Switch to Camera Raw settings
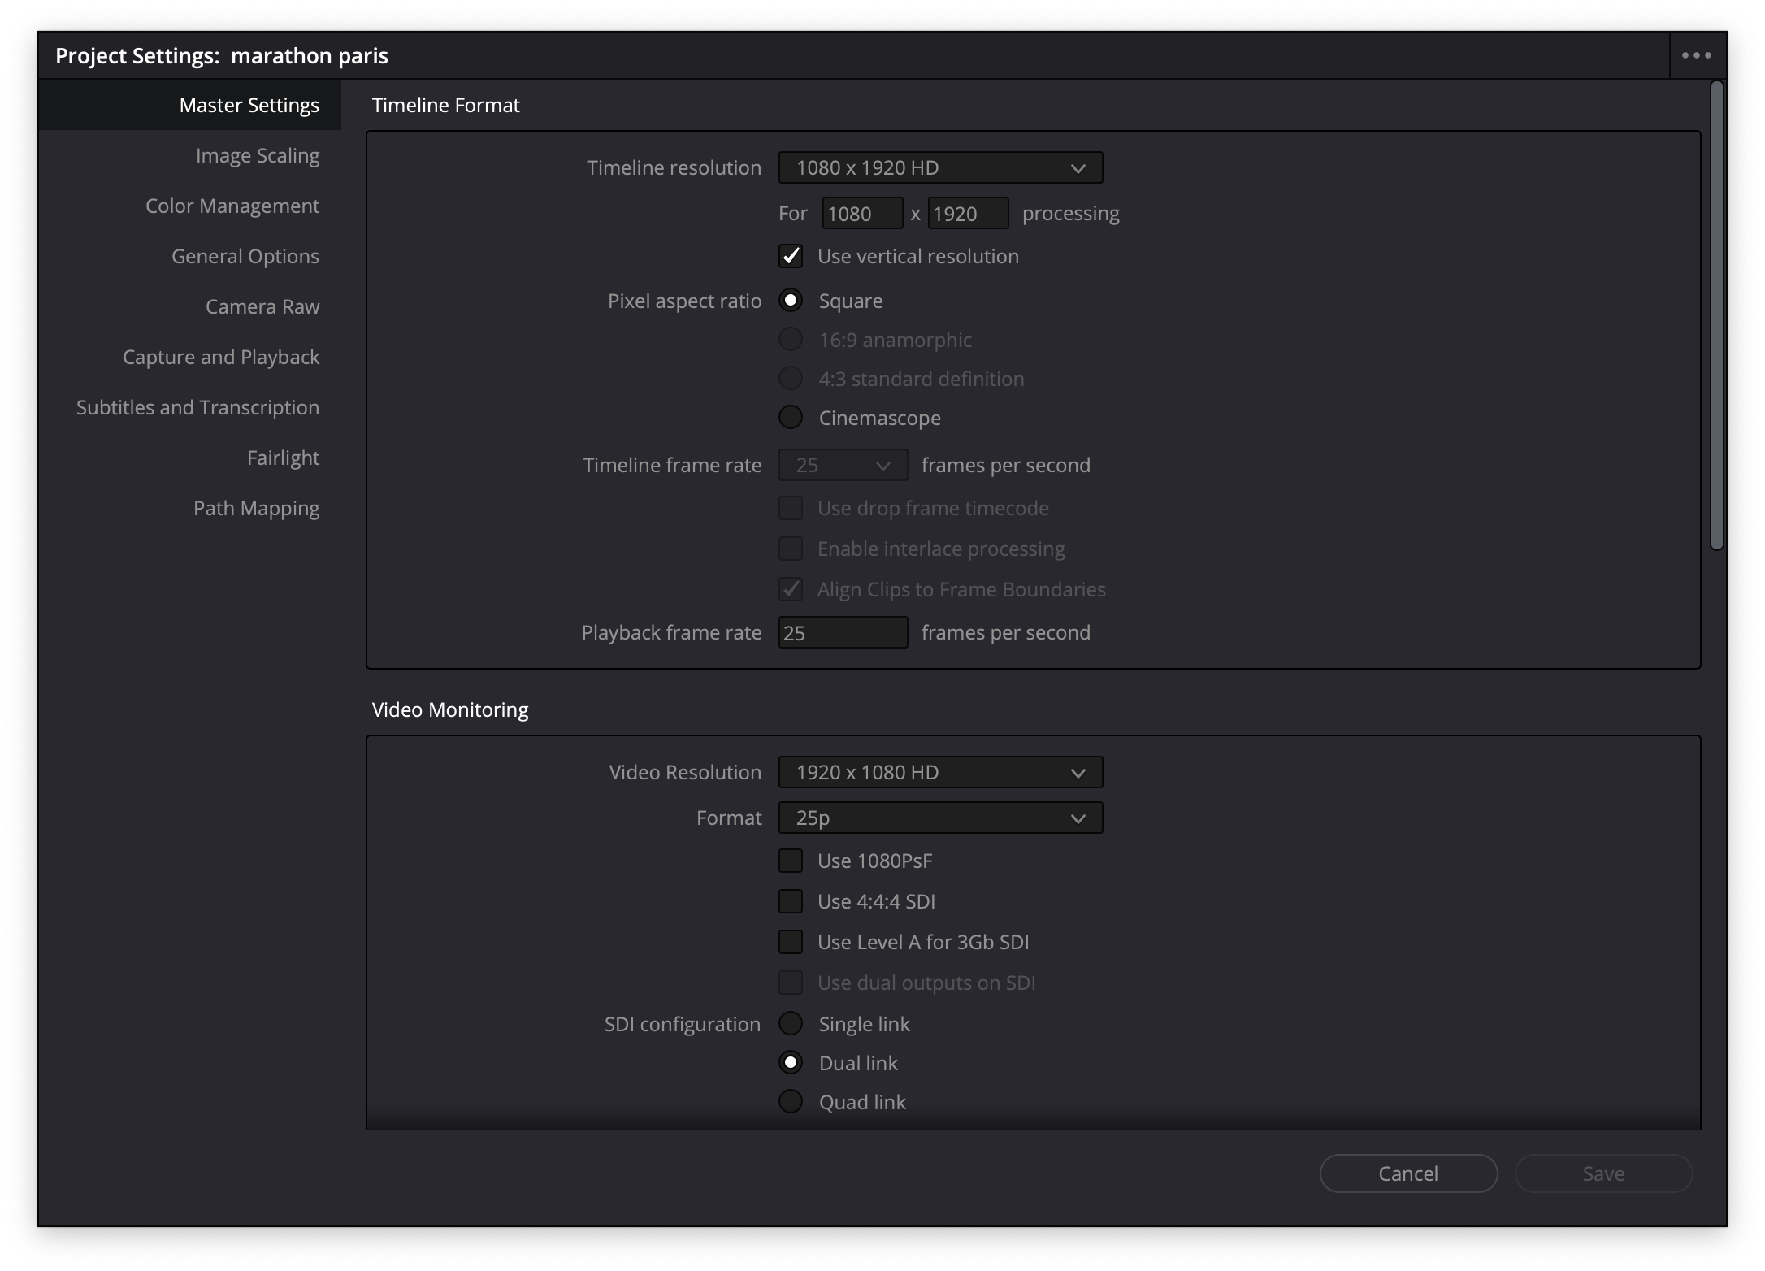 tap(262, 306)
